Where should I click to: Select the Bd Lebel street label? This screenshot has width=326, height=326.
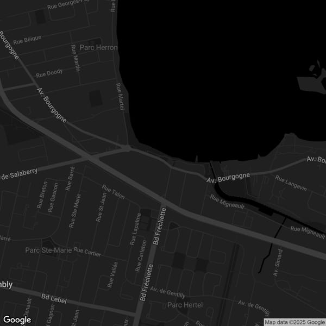(x=54, y=299)
